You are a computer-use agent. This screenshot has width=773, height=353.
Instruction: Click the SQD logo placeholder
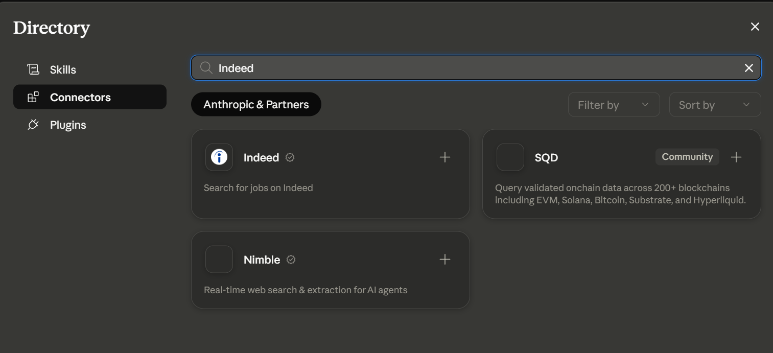point(510,157)
